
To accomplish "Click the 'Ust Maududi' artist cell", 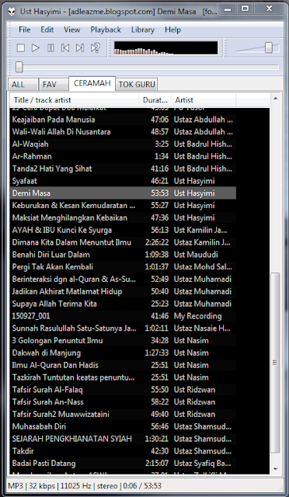I will click(196, 255).
